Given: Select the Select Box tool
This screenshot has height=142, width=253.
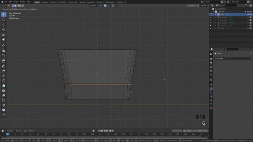Looking at the screenshot, I should coord(4,15).
